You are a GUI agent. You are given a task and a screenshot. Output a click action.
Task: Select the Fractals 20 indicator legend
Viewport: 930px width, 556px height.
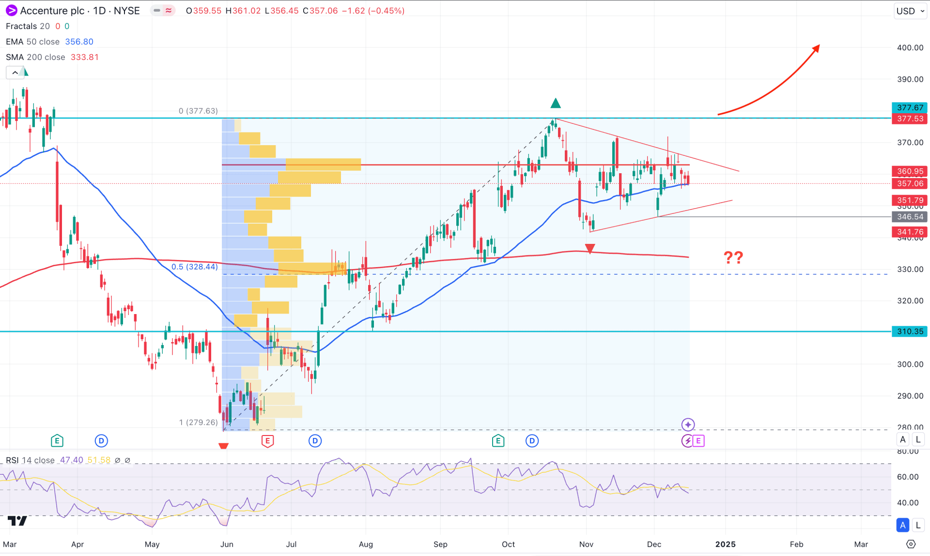(28, 26)
